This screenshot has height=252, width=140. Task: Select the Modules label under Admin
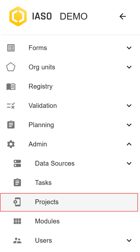(47, 221)
